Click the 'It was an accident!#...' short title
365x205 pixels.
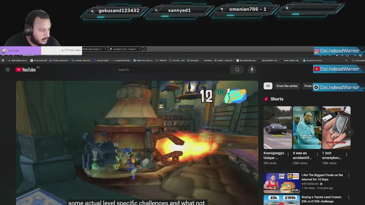click(x=302, y=155)
